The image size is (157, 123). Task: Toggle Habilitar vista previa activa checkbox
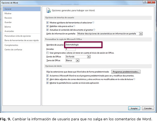(x=47, y=26)
